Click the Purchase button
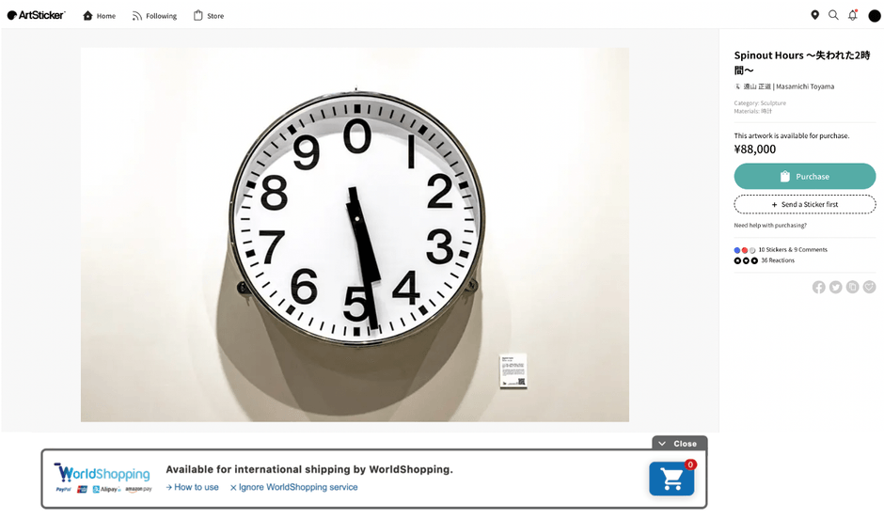This screenshot has width=884, height=519. coord(804,177)
